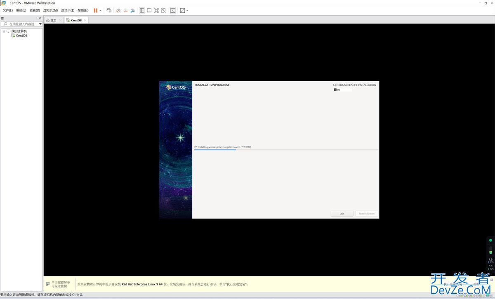Open the 文件(F) menu
Screen dimensions: 495x299
pos(7,10)
